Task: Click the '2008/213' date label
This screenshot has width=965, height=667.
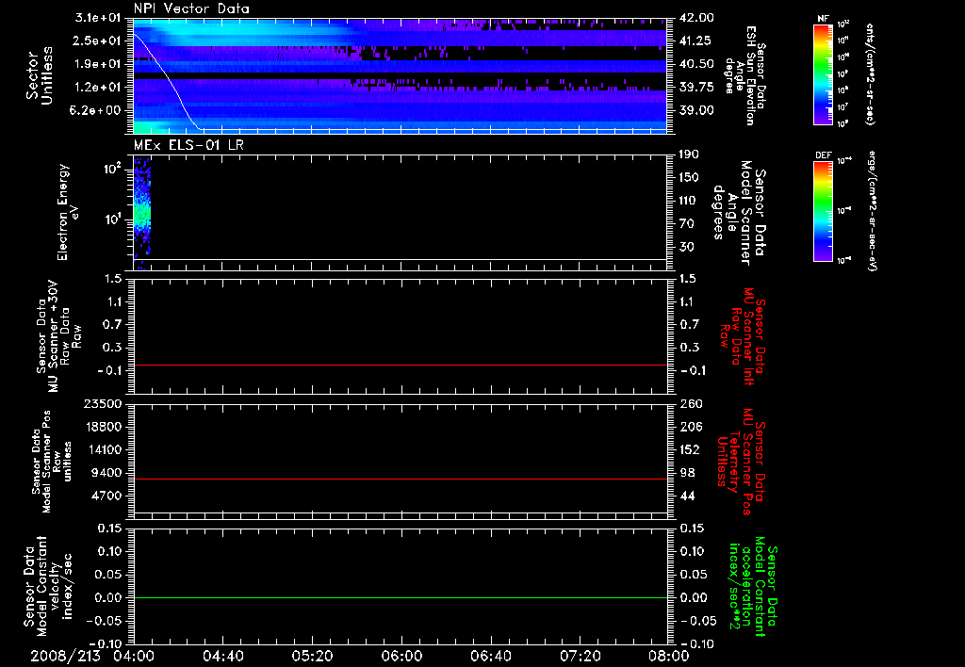Action: (x=65, y=656)
